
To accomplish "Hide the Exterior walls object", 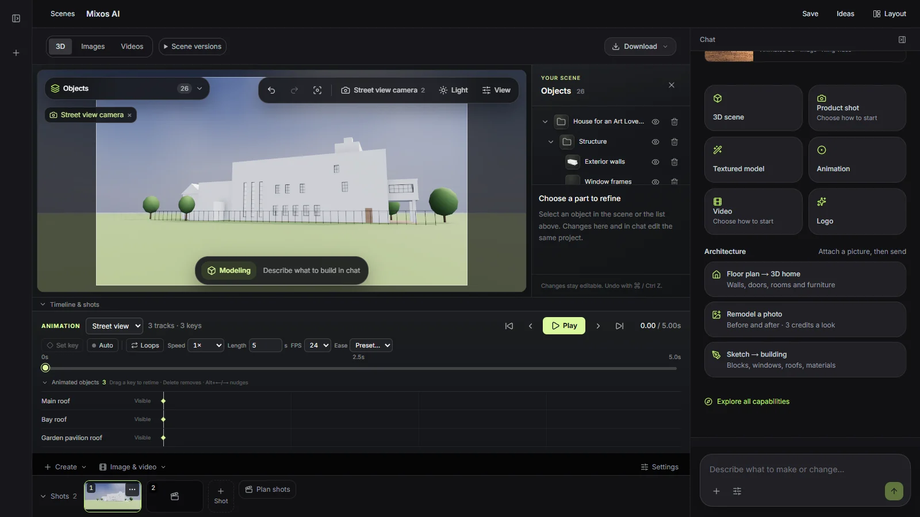I will (655, 162).
